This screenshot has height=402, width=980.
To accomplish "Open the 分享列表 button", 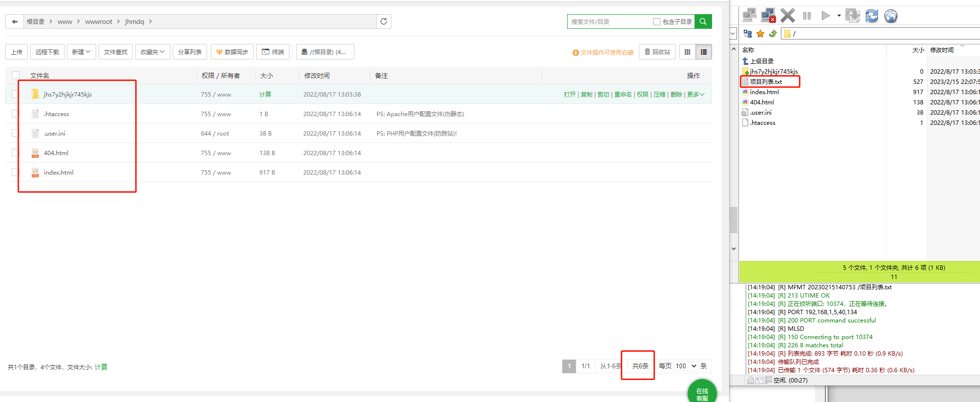I will 190,52.
